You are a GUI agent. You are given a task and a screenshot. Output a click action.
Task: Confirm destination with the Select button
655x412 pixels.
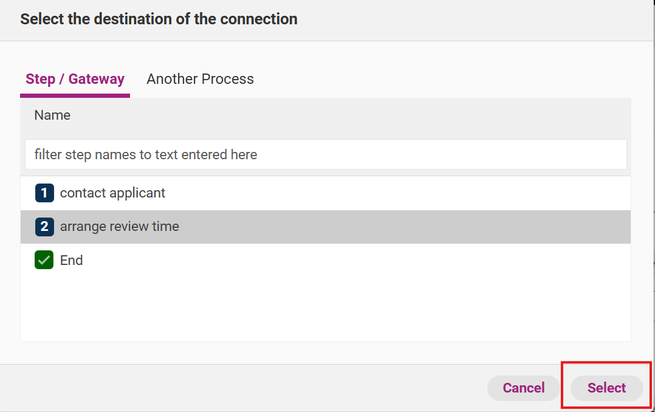[606, 388]
